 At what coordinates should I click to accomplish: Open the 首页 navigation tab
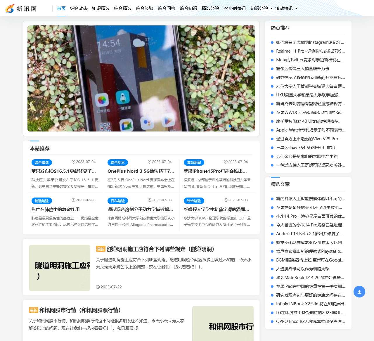[x=61, y=8]
